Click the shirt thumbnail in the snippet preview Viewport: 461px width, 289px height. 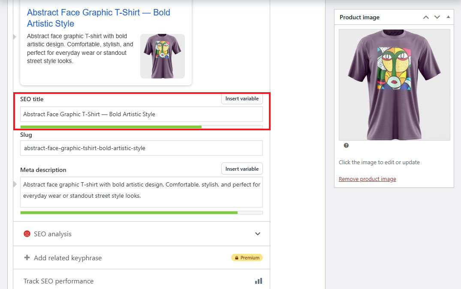point(162,56)
